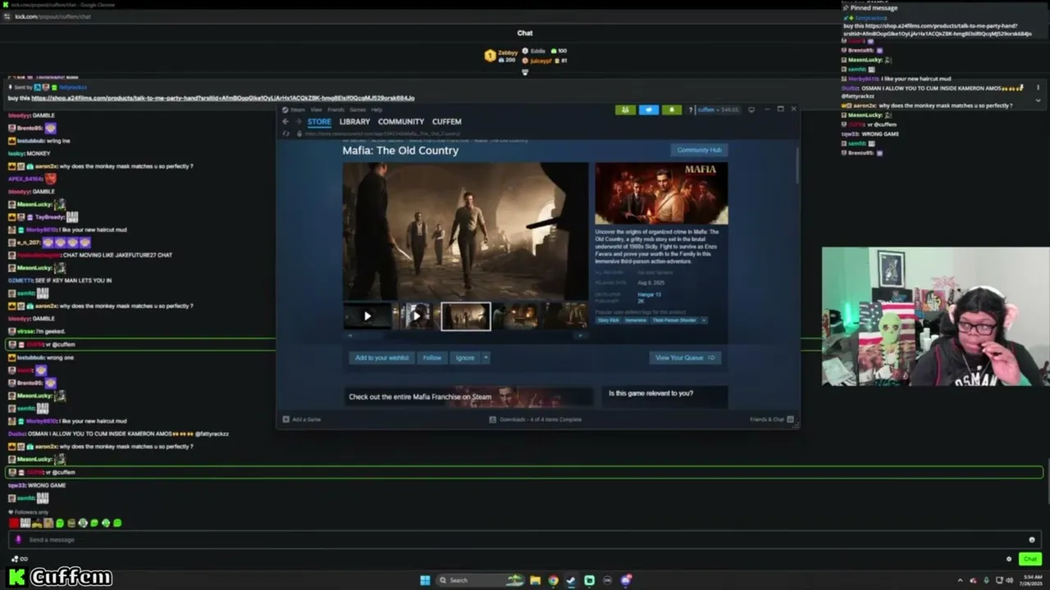Click the Steam store page scrollbar
Image resolution: width=1050 pixels, height=590 pixels.
point(797,166)
